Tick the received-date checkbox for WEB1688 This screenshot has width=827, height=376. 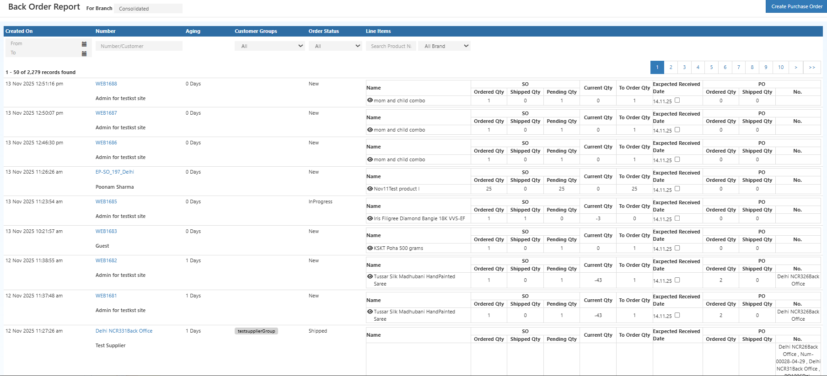pyautogui.click(x=677, y=100)
